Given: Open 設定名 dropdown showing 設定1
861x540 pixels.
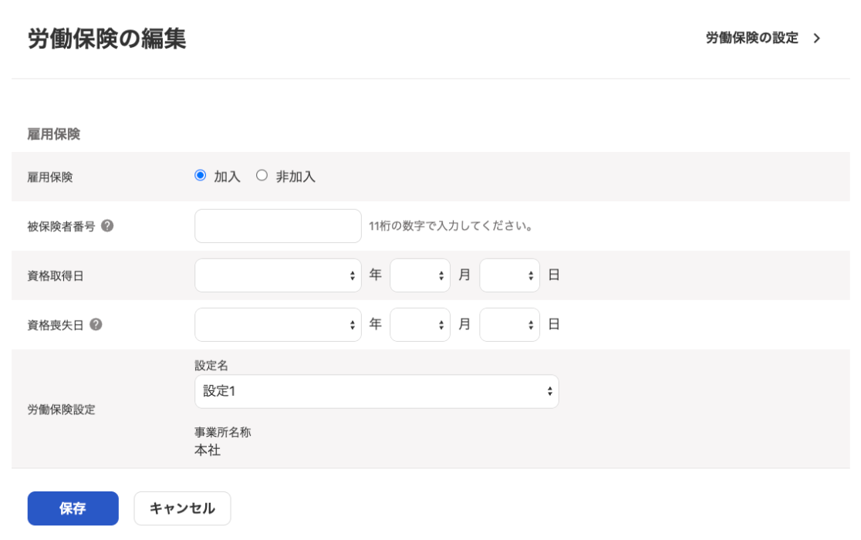Looking at the screenshot, I should (x=376, y=391).
